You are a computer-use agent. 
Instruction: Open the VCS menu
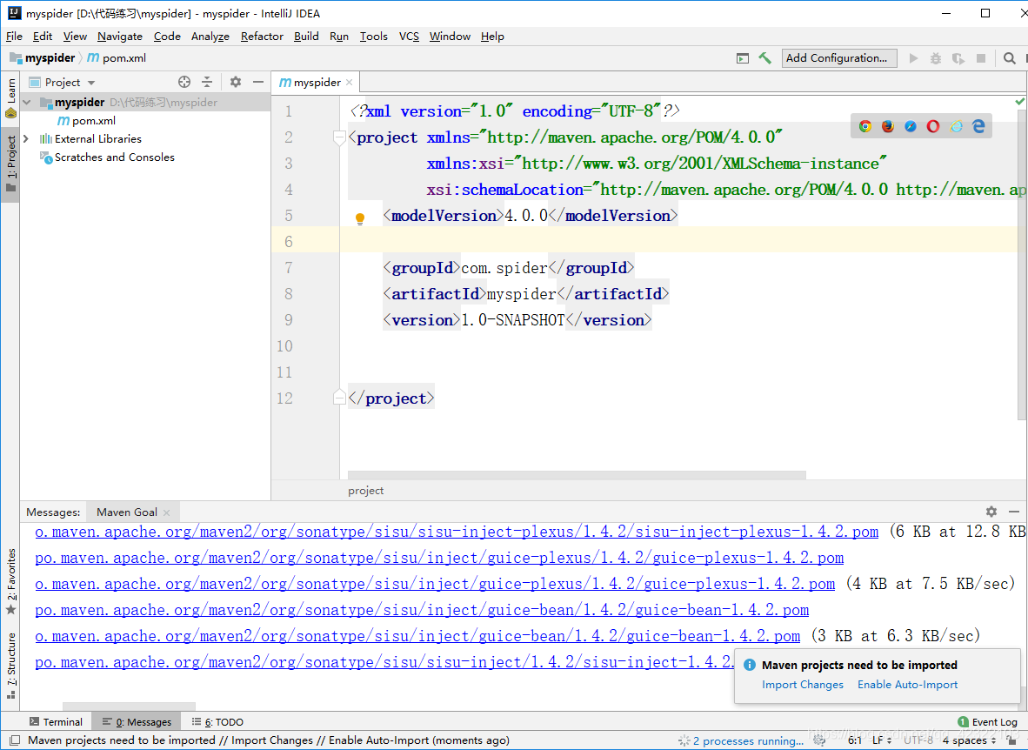[409, 36]
